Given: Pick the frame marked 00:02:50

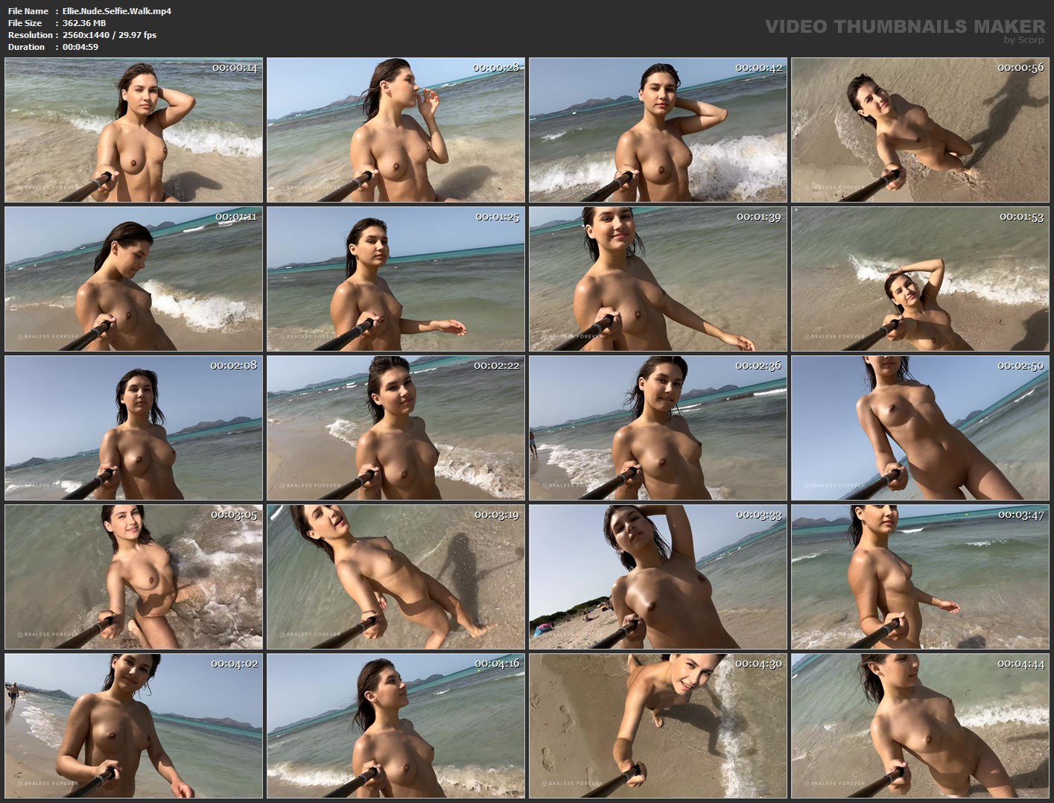Looking at the screenshot, I should 921,428.
